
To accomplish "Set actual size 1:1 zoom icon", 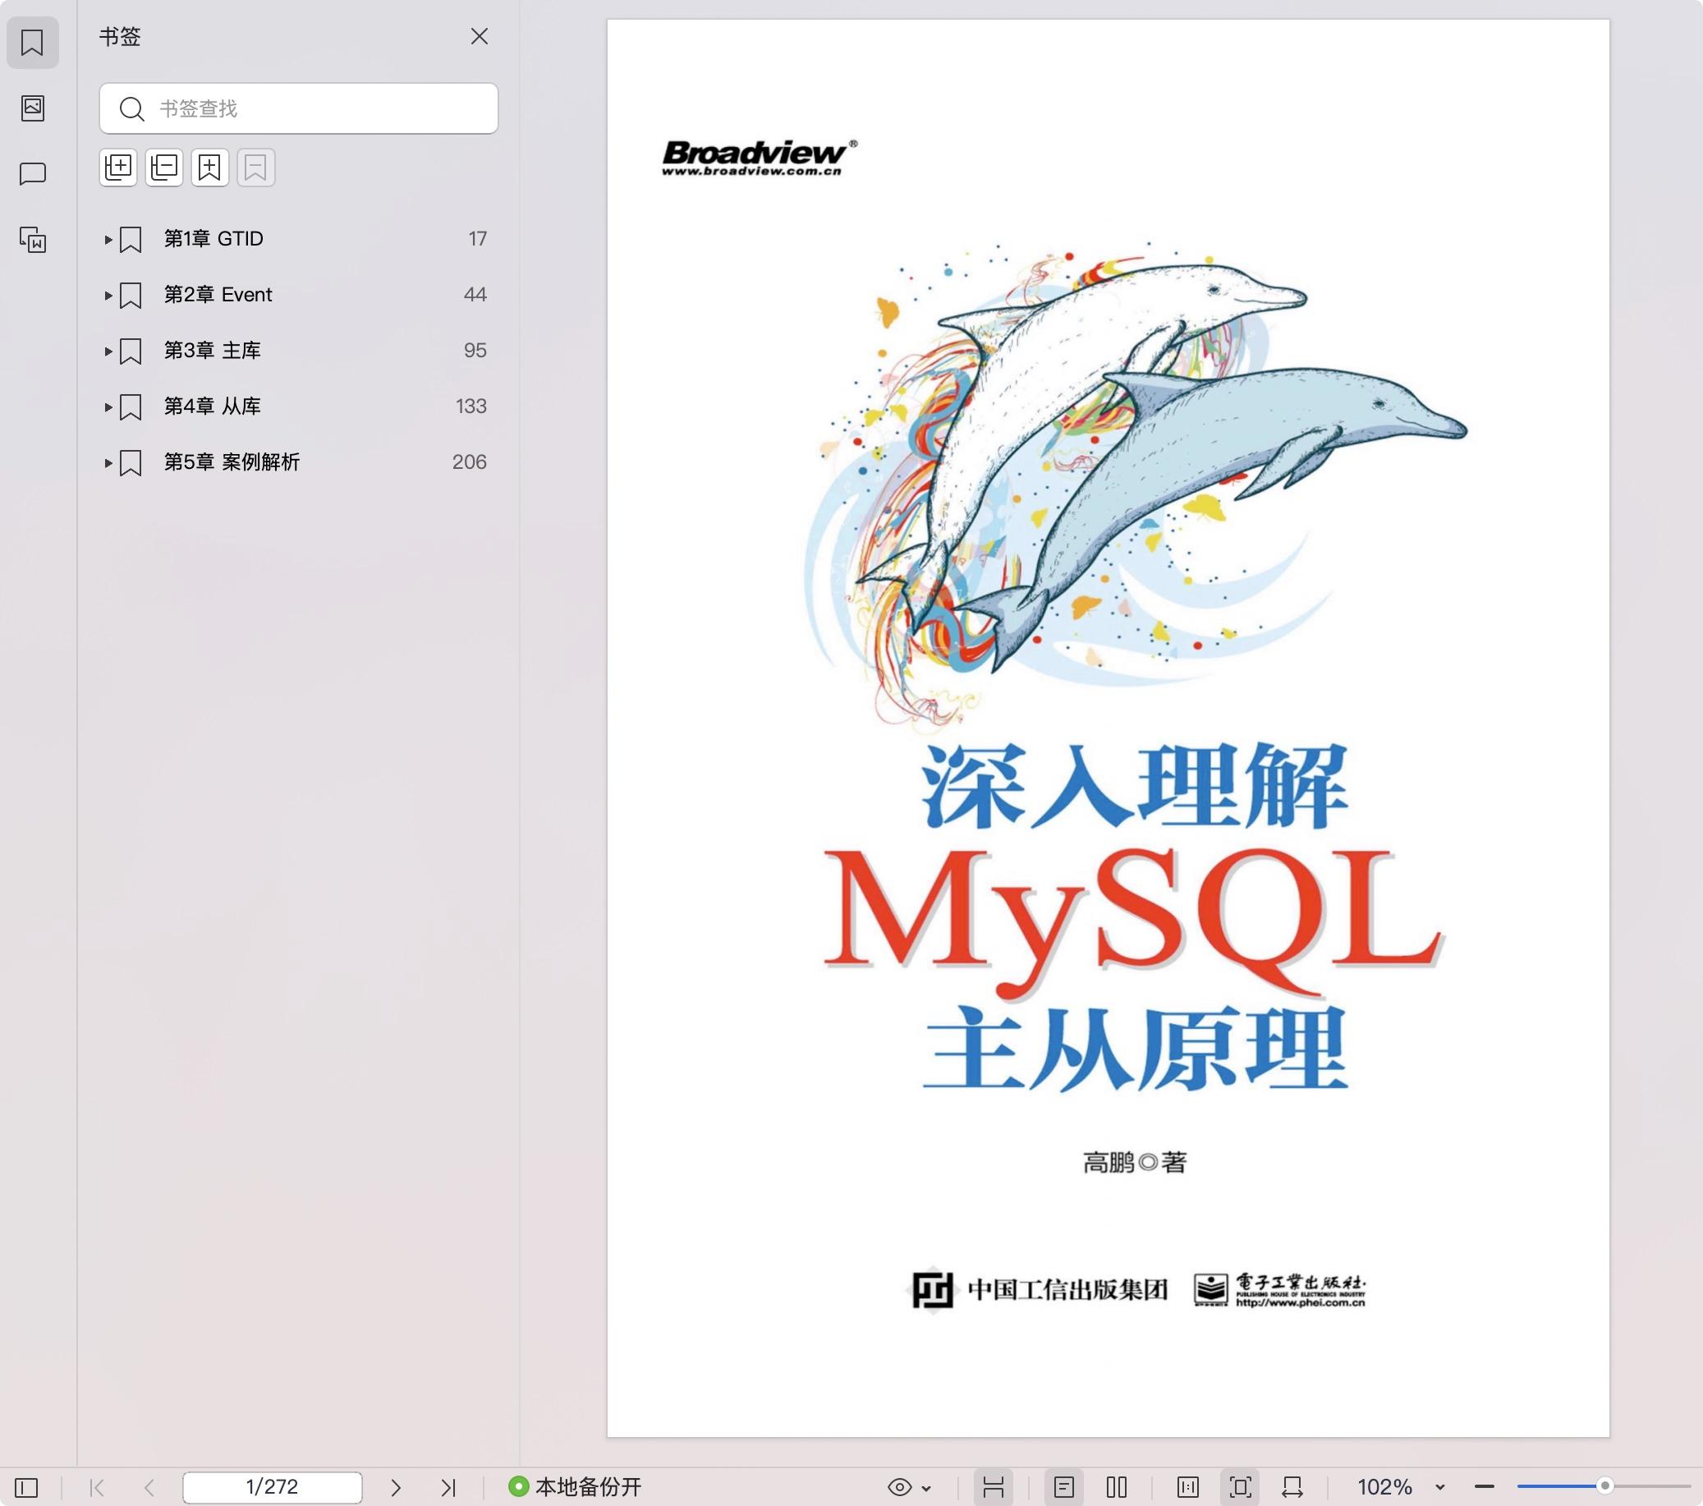I will pos(1188,1487).
